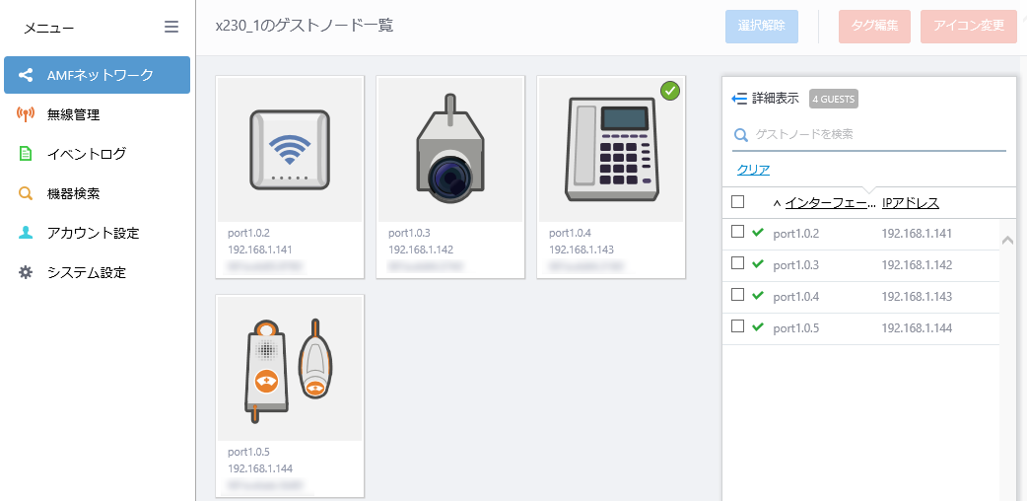Click 192.168.1.141 in the table
Viewport: 1027px width, 501px height.
[x=917, y=234]
